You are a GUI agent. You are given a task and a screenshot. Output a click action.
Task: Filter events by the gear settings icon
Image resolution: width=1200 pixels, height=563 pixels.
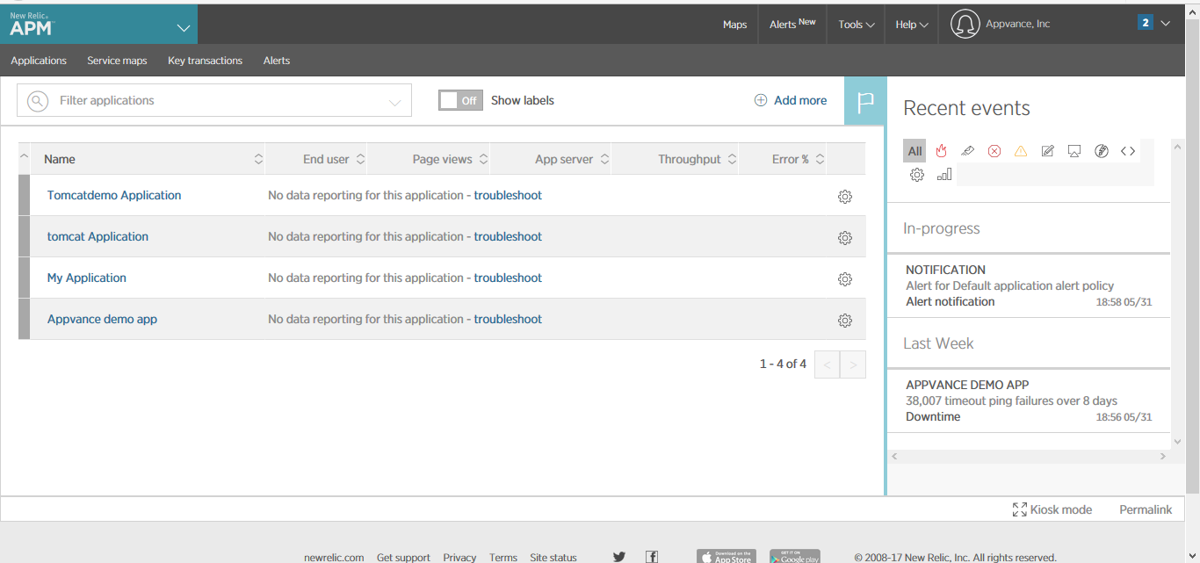point(917,175)
